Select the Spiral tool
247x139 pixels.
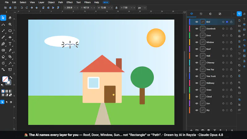tap(3, 63)
